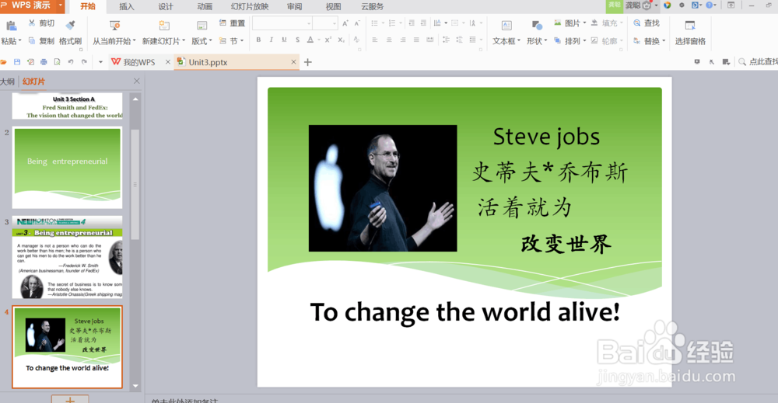Click the open folder icon in quick access bar
The image size is (778, 403).
(x=3, y=62)
